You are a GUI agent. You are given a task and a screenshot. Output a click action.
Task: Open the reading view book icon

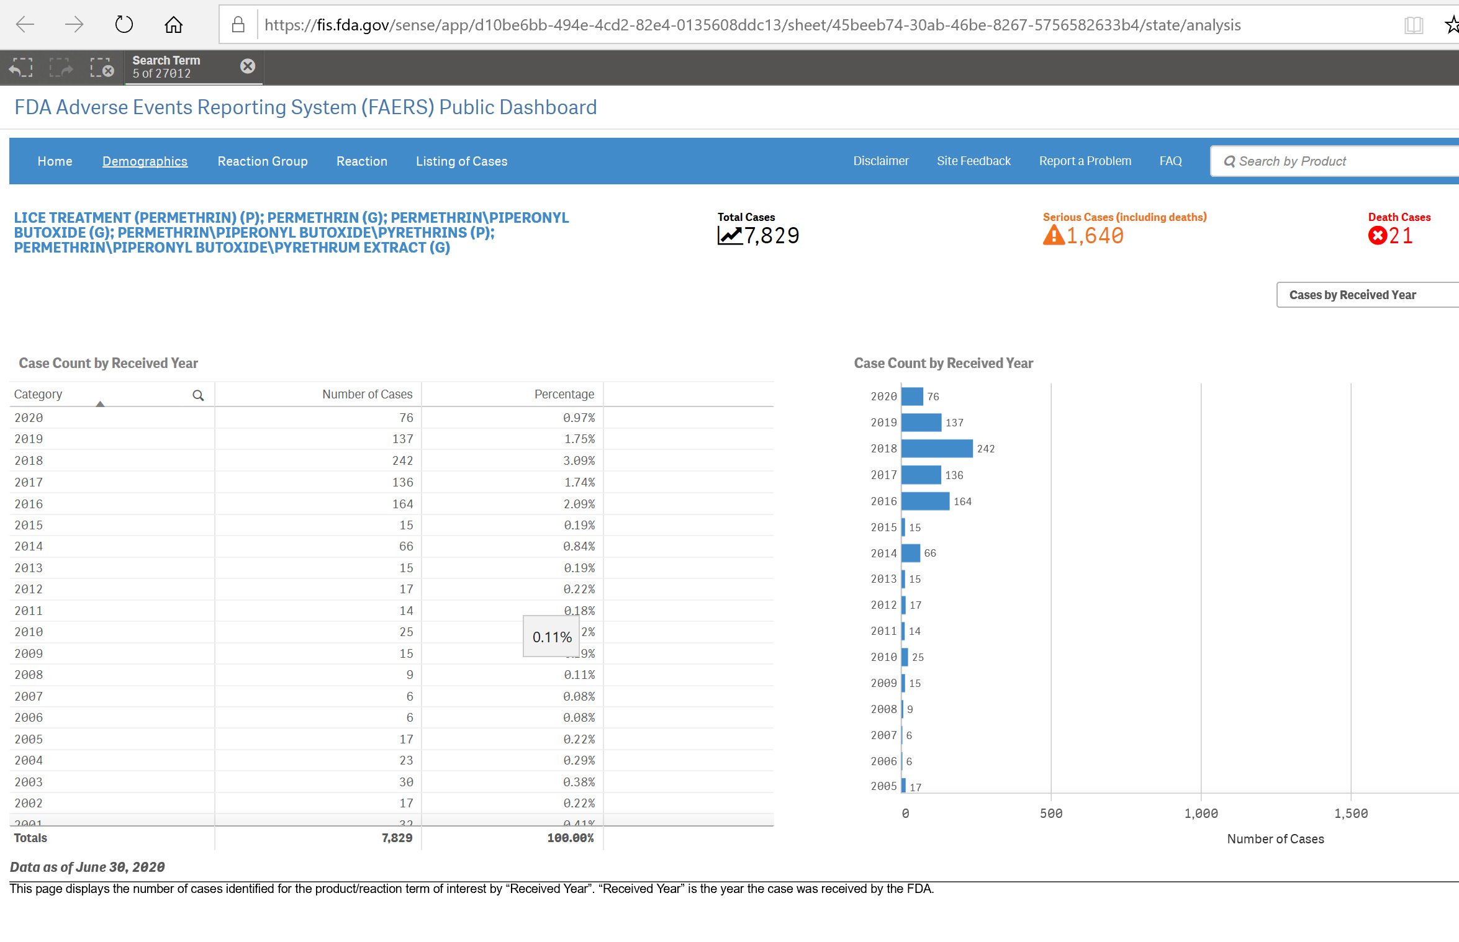(1414, 25)
